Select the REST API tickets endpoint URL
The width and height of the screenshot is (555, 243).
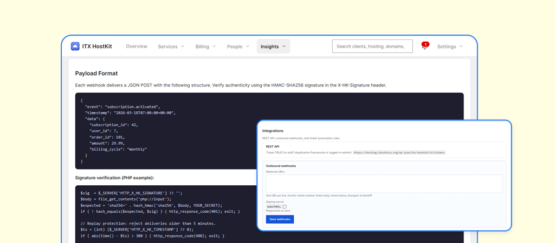[x=399, y=153]
